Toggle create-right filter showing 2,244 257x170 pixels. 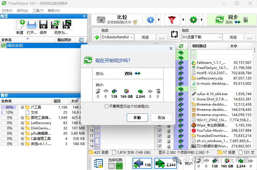(166, 163)
